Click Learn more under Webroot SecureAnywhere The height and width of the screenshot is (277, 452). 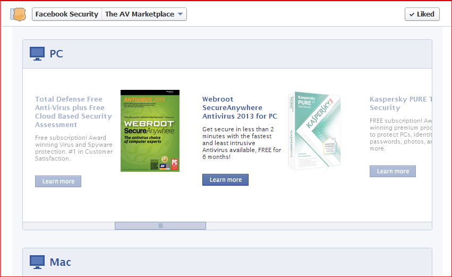point(225,180)
